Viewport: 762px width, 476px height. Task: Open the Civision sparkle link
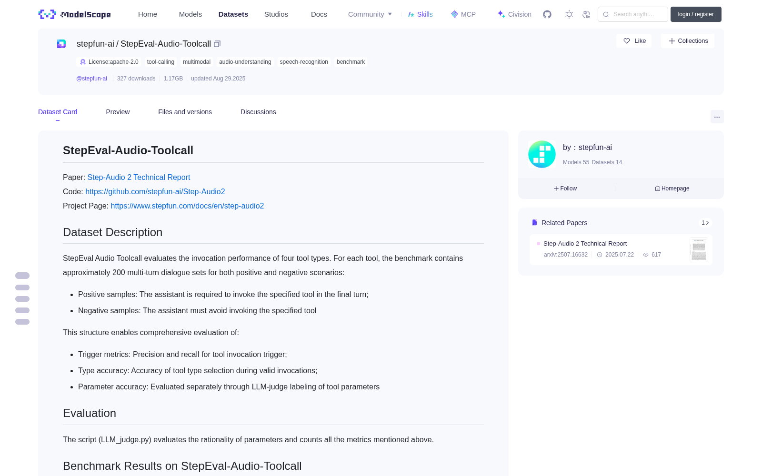pyautogui.click(x=514, y=14)
